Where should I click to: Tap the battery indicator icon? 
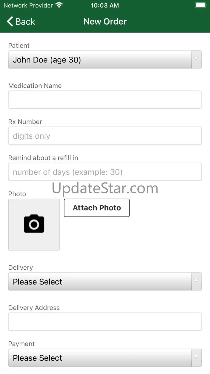(x=201, y=5)
